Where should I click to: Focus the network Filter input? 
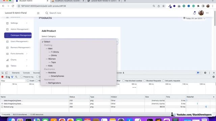coord(13,81)
